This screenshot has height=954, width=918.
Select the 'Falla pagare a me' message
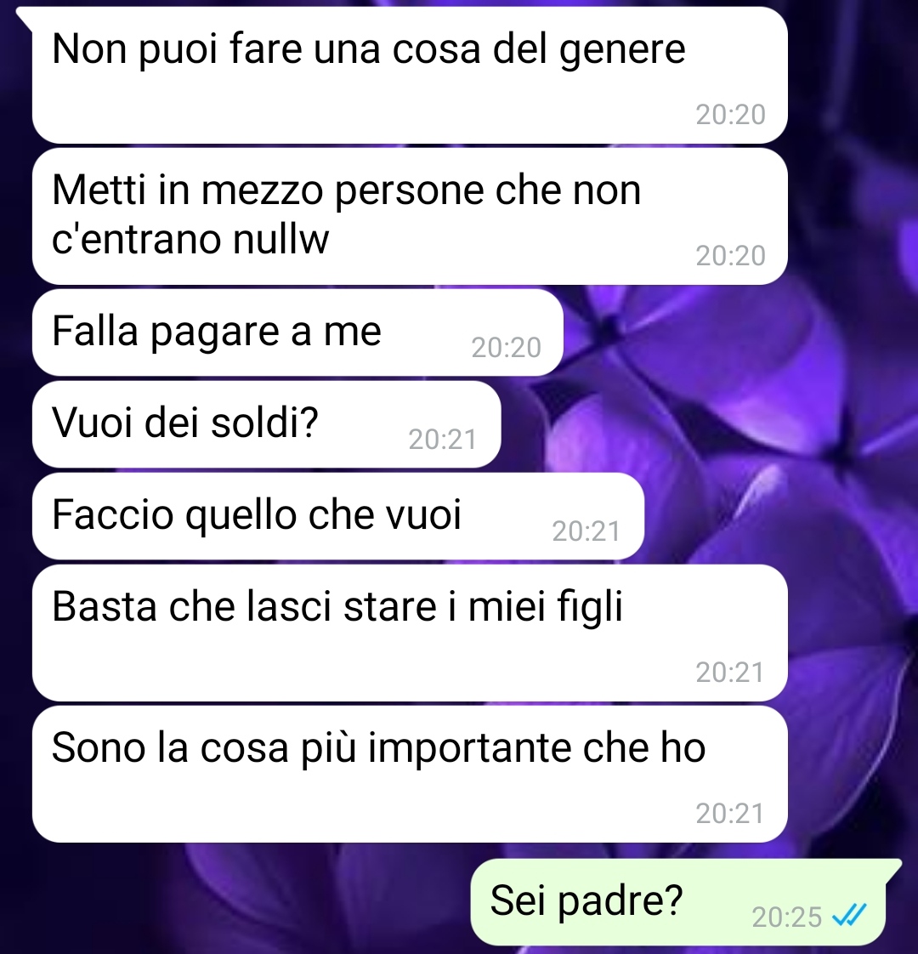pyautogui.click(x=297, y=332)
